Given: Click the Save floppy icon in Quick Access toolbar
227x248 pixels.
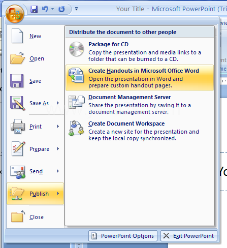Looking at the screenshot, I should (34, 9).
